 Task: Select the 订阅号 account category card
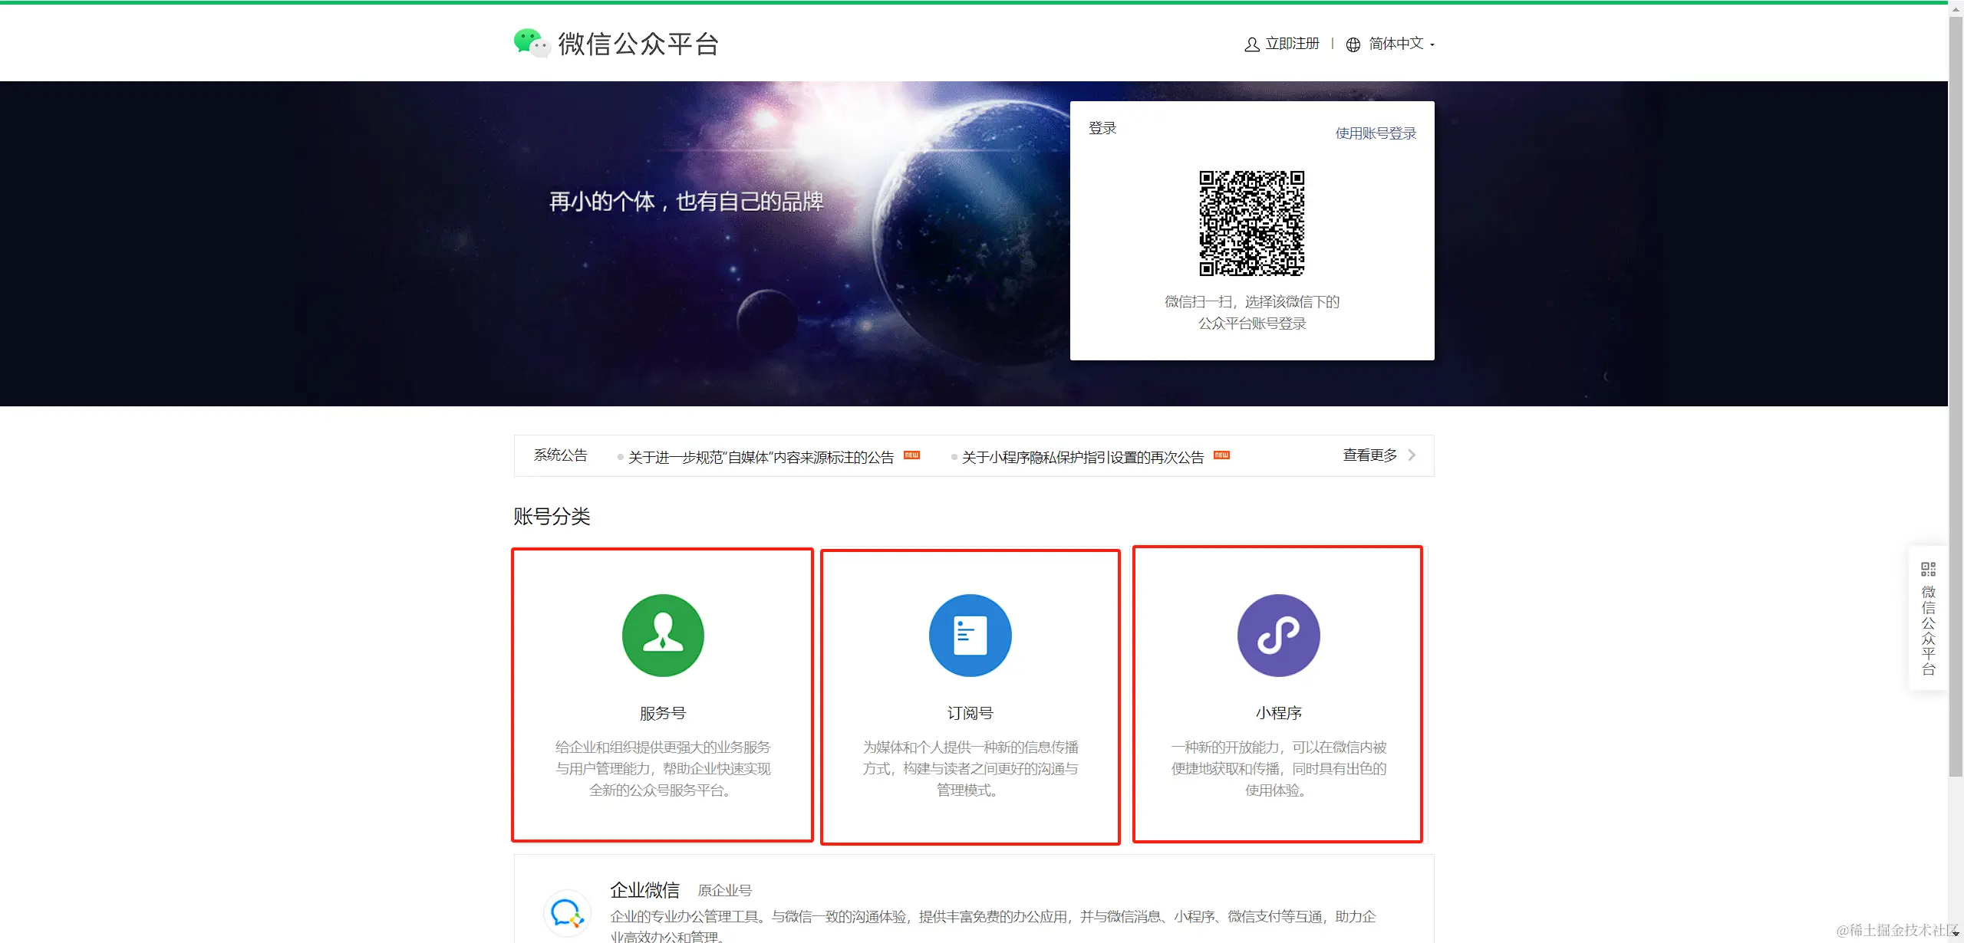click(970, 694)
